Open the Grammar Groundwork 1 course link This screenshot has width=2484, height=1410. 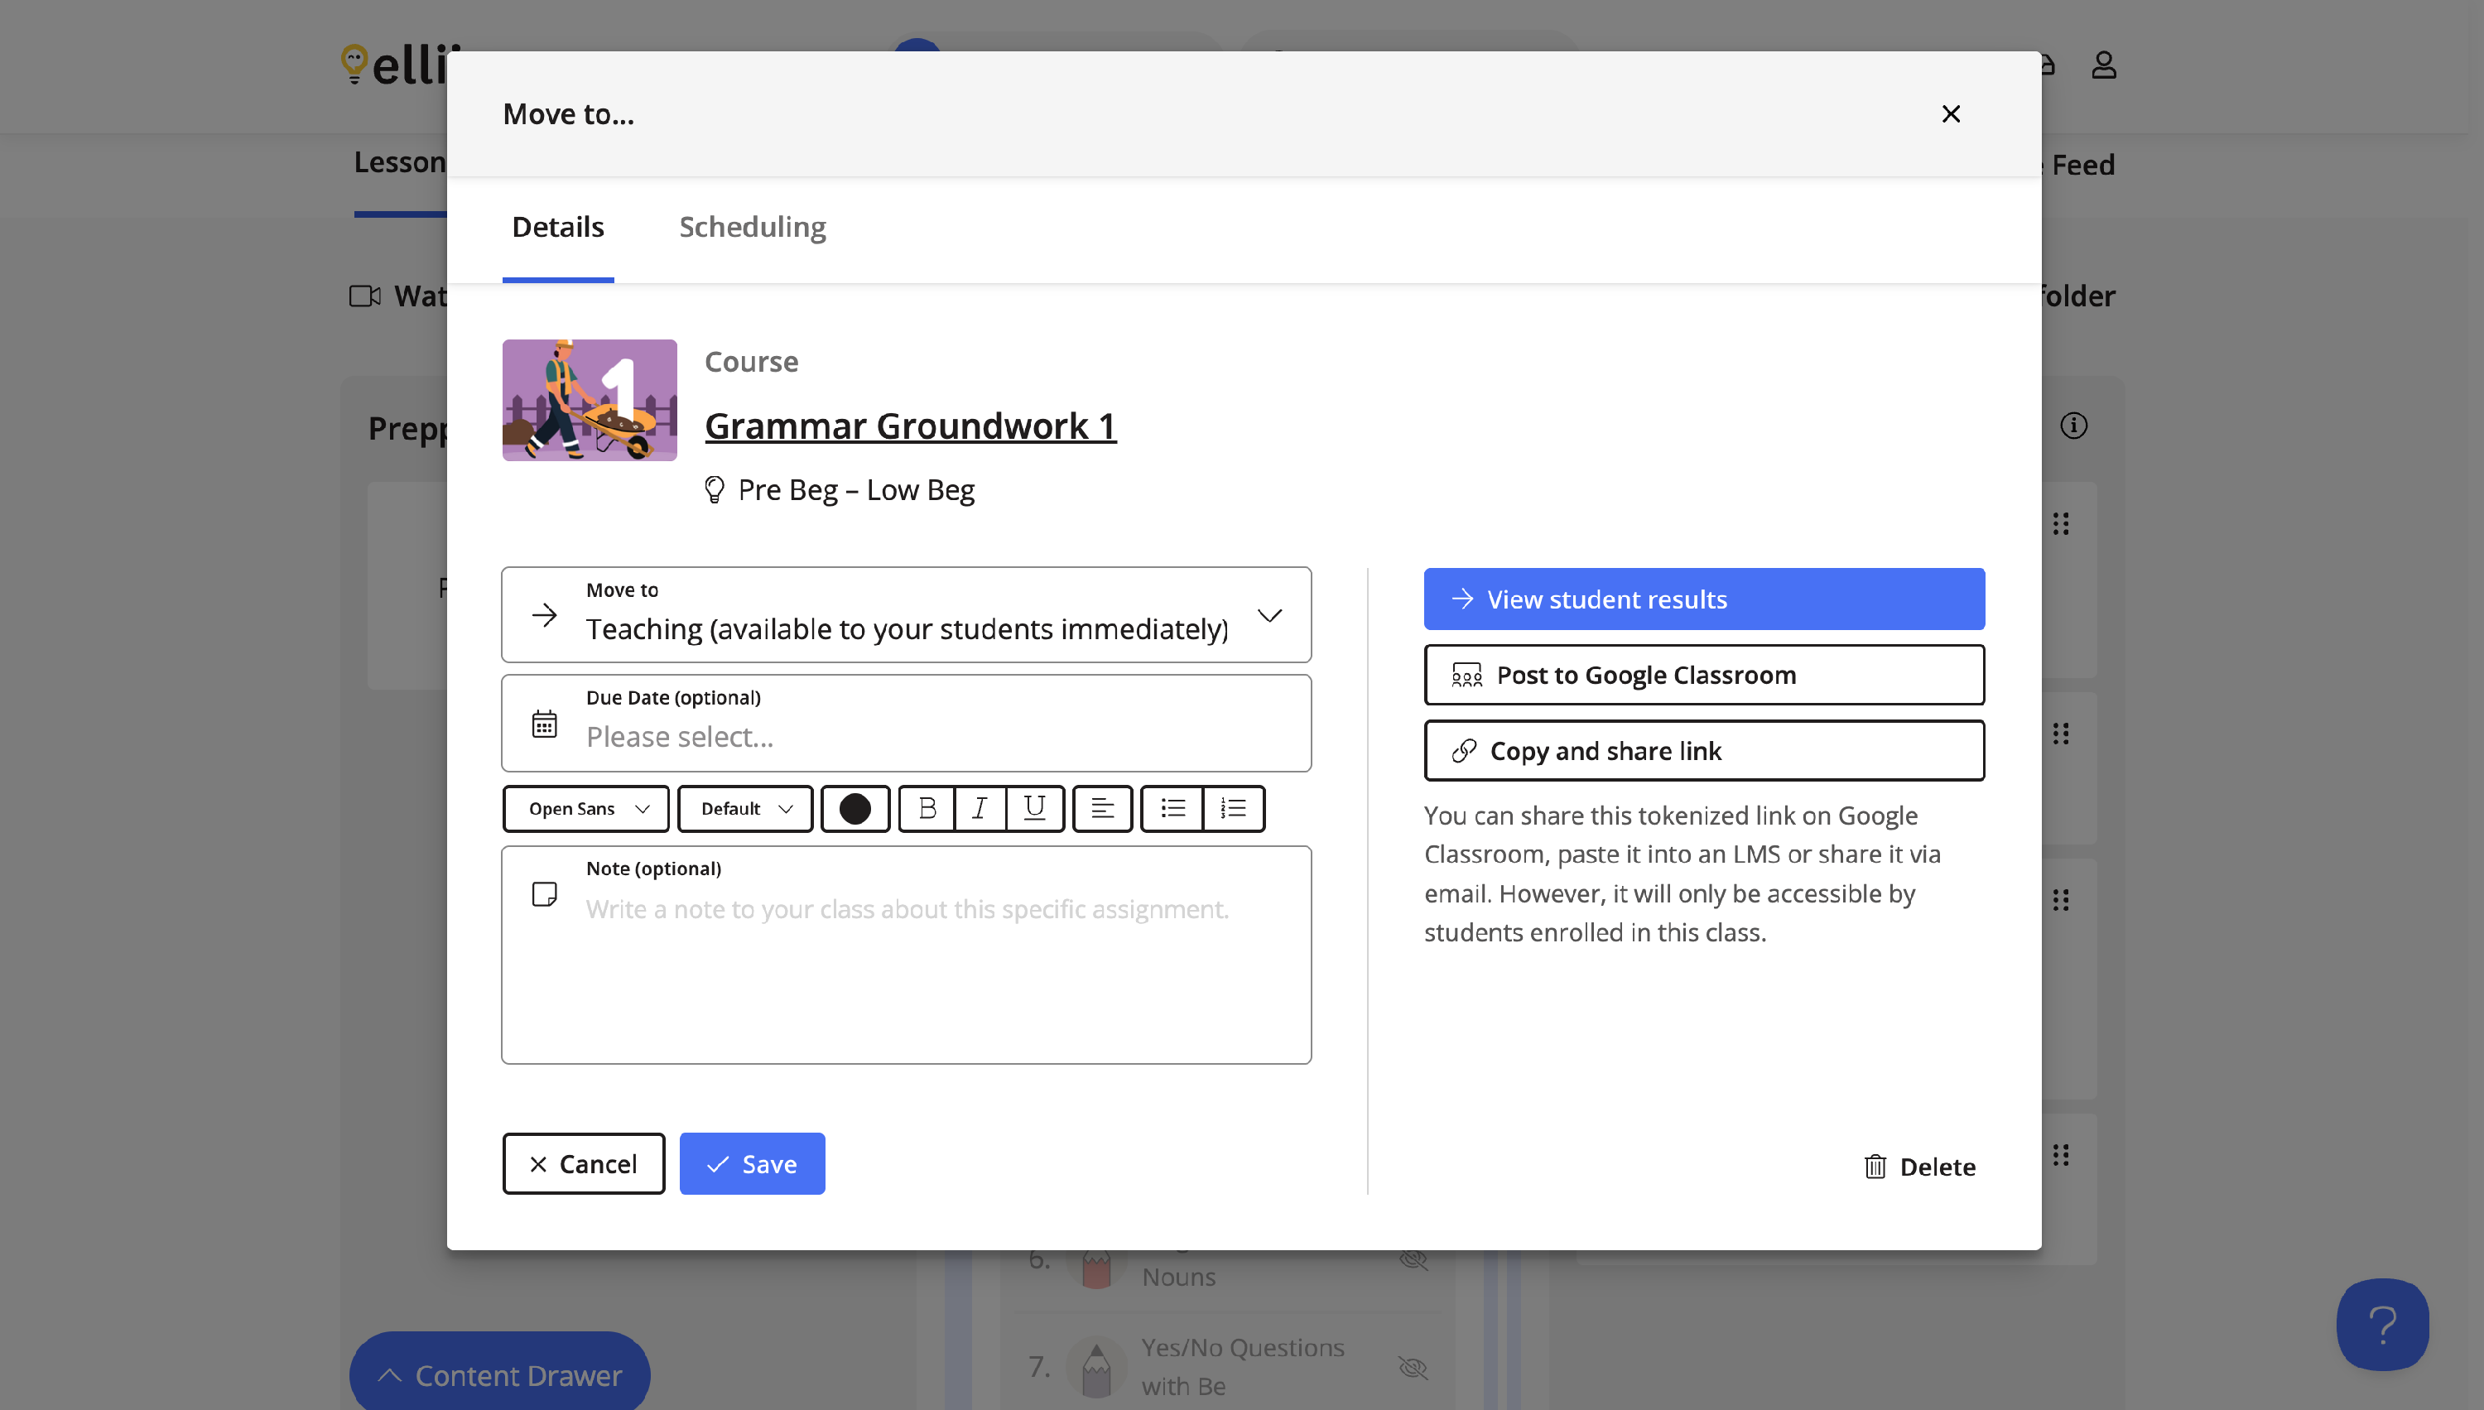[910, 426]
